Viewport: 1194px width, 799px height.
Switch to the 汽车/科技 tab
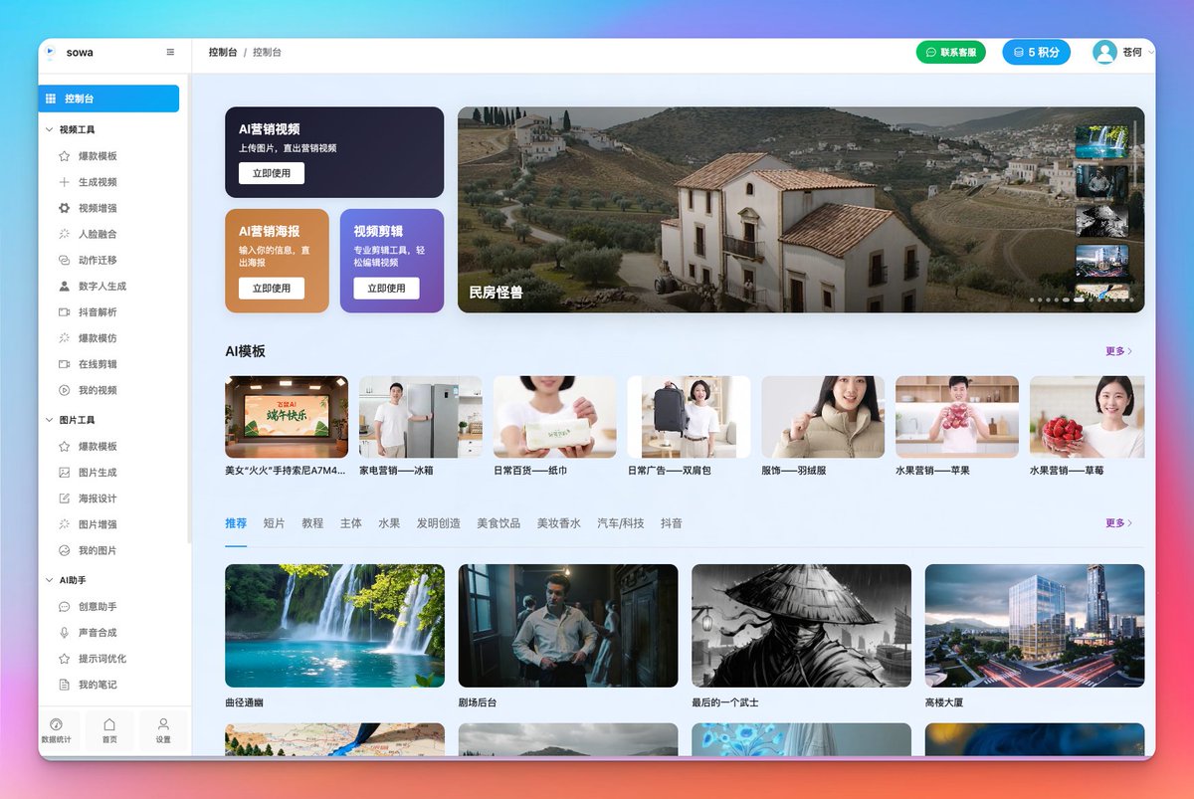click(620, 522)
